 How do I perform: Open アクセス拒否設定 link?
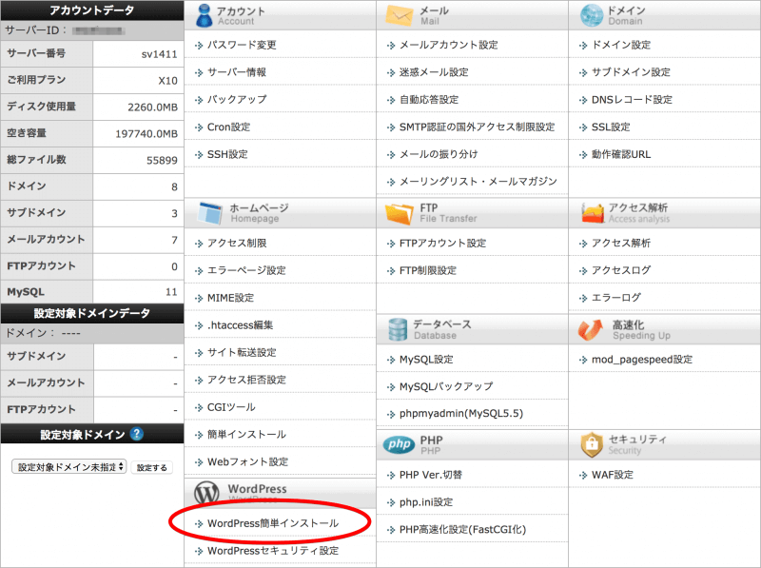tap(246, 380)
